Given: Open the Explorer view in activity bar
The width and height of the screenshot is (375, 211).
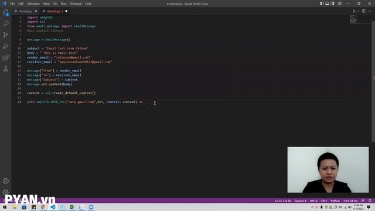Looking at the screenshot, I should [x=6, y=13].
